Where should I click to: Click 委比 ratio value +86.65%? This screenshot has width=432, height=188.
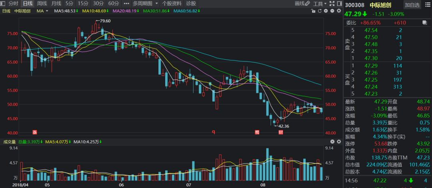[x=370, y=23]
